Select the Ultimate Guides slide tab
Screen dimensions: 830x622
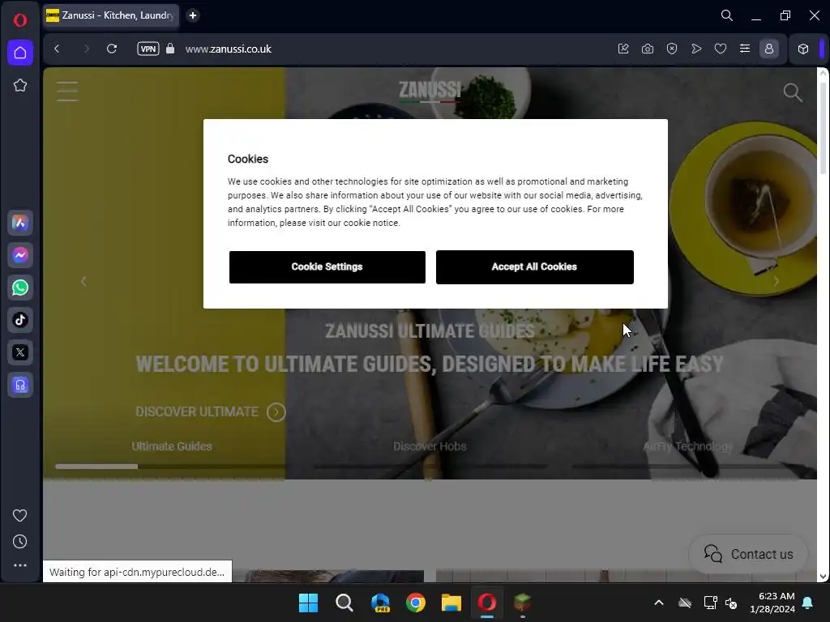[172, 446]
